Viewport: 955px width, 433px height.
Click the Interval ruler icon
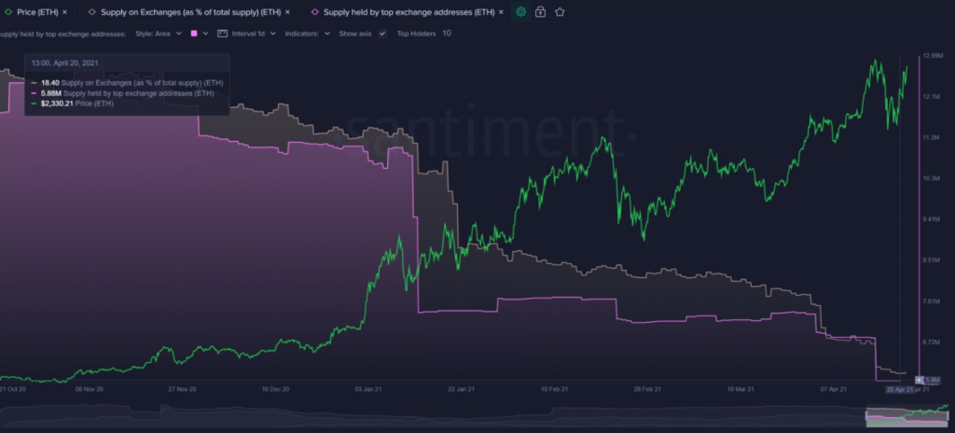(222, 34)
